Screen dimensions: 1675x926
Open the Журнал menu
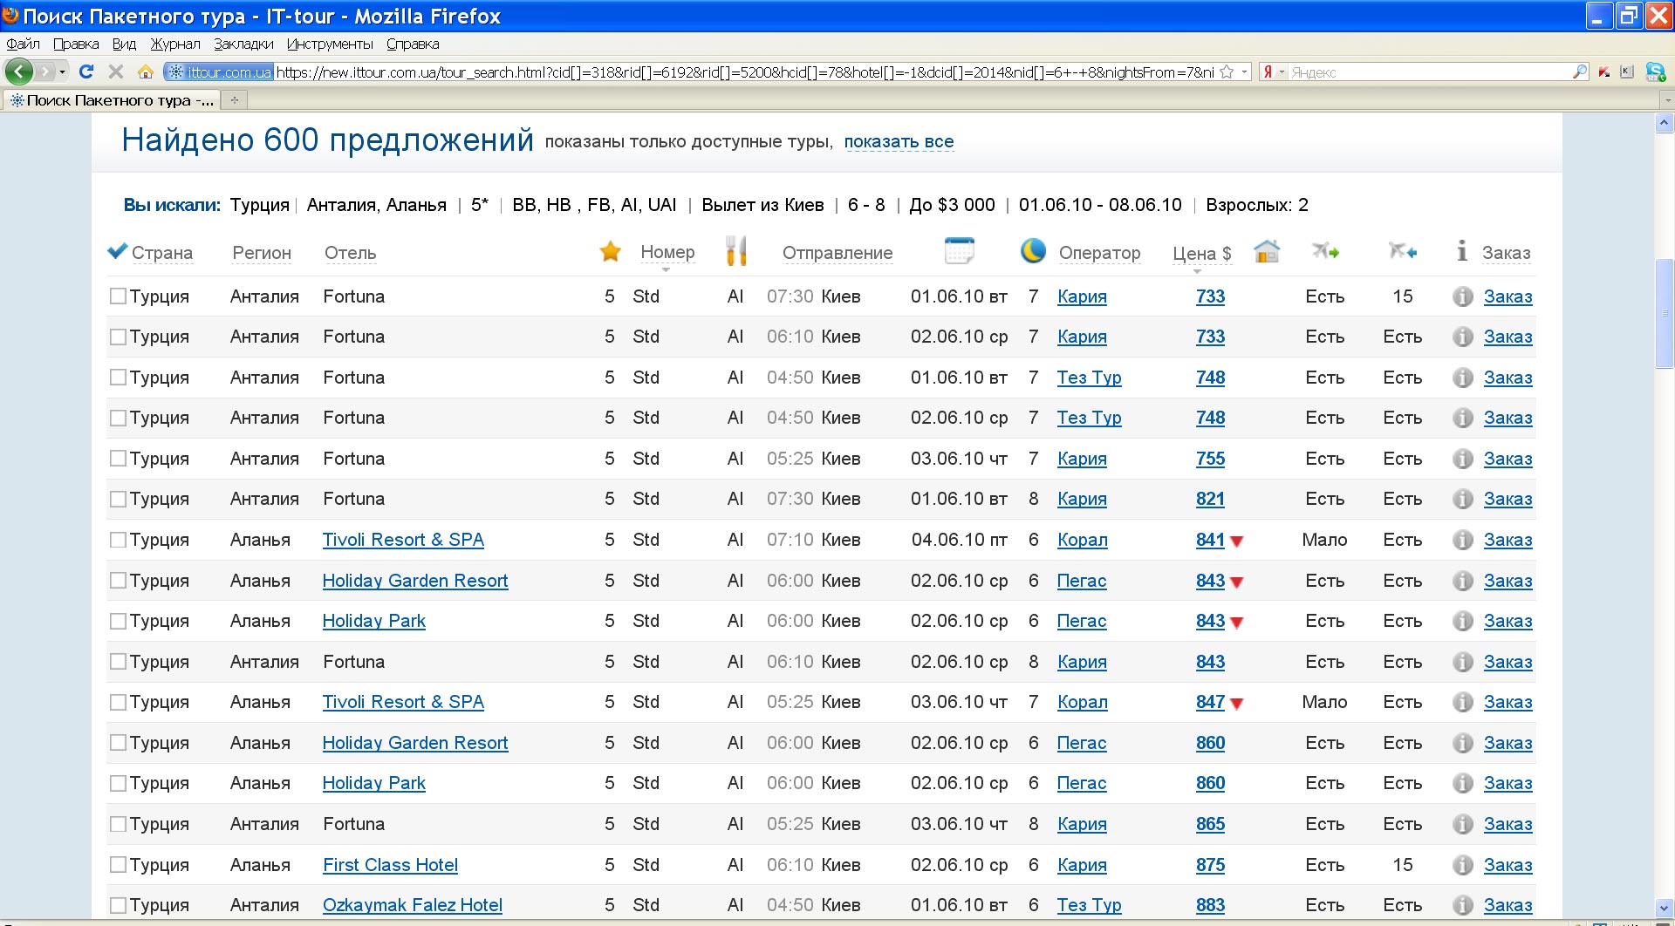(174, 44)
